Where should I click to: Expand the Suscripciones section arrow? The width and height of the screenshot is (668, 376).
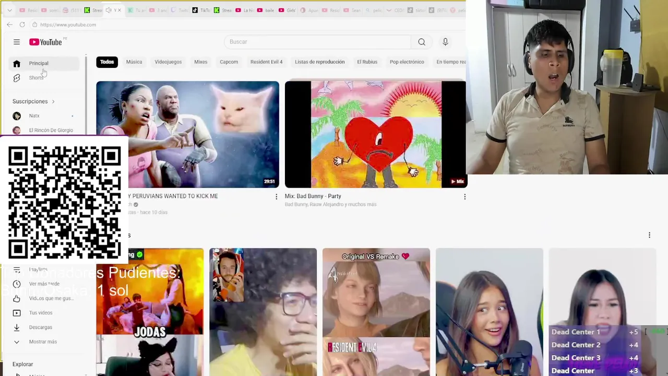point(53,101)
